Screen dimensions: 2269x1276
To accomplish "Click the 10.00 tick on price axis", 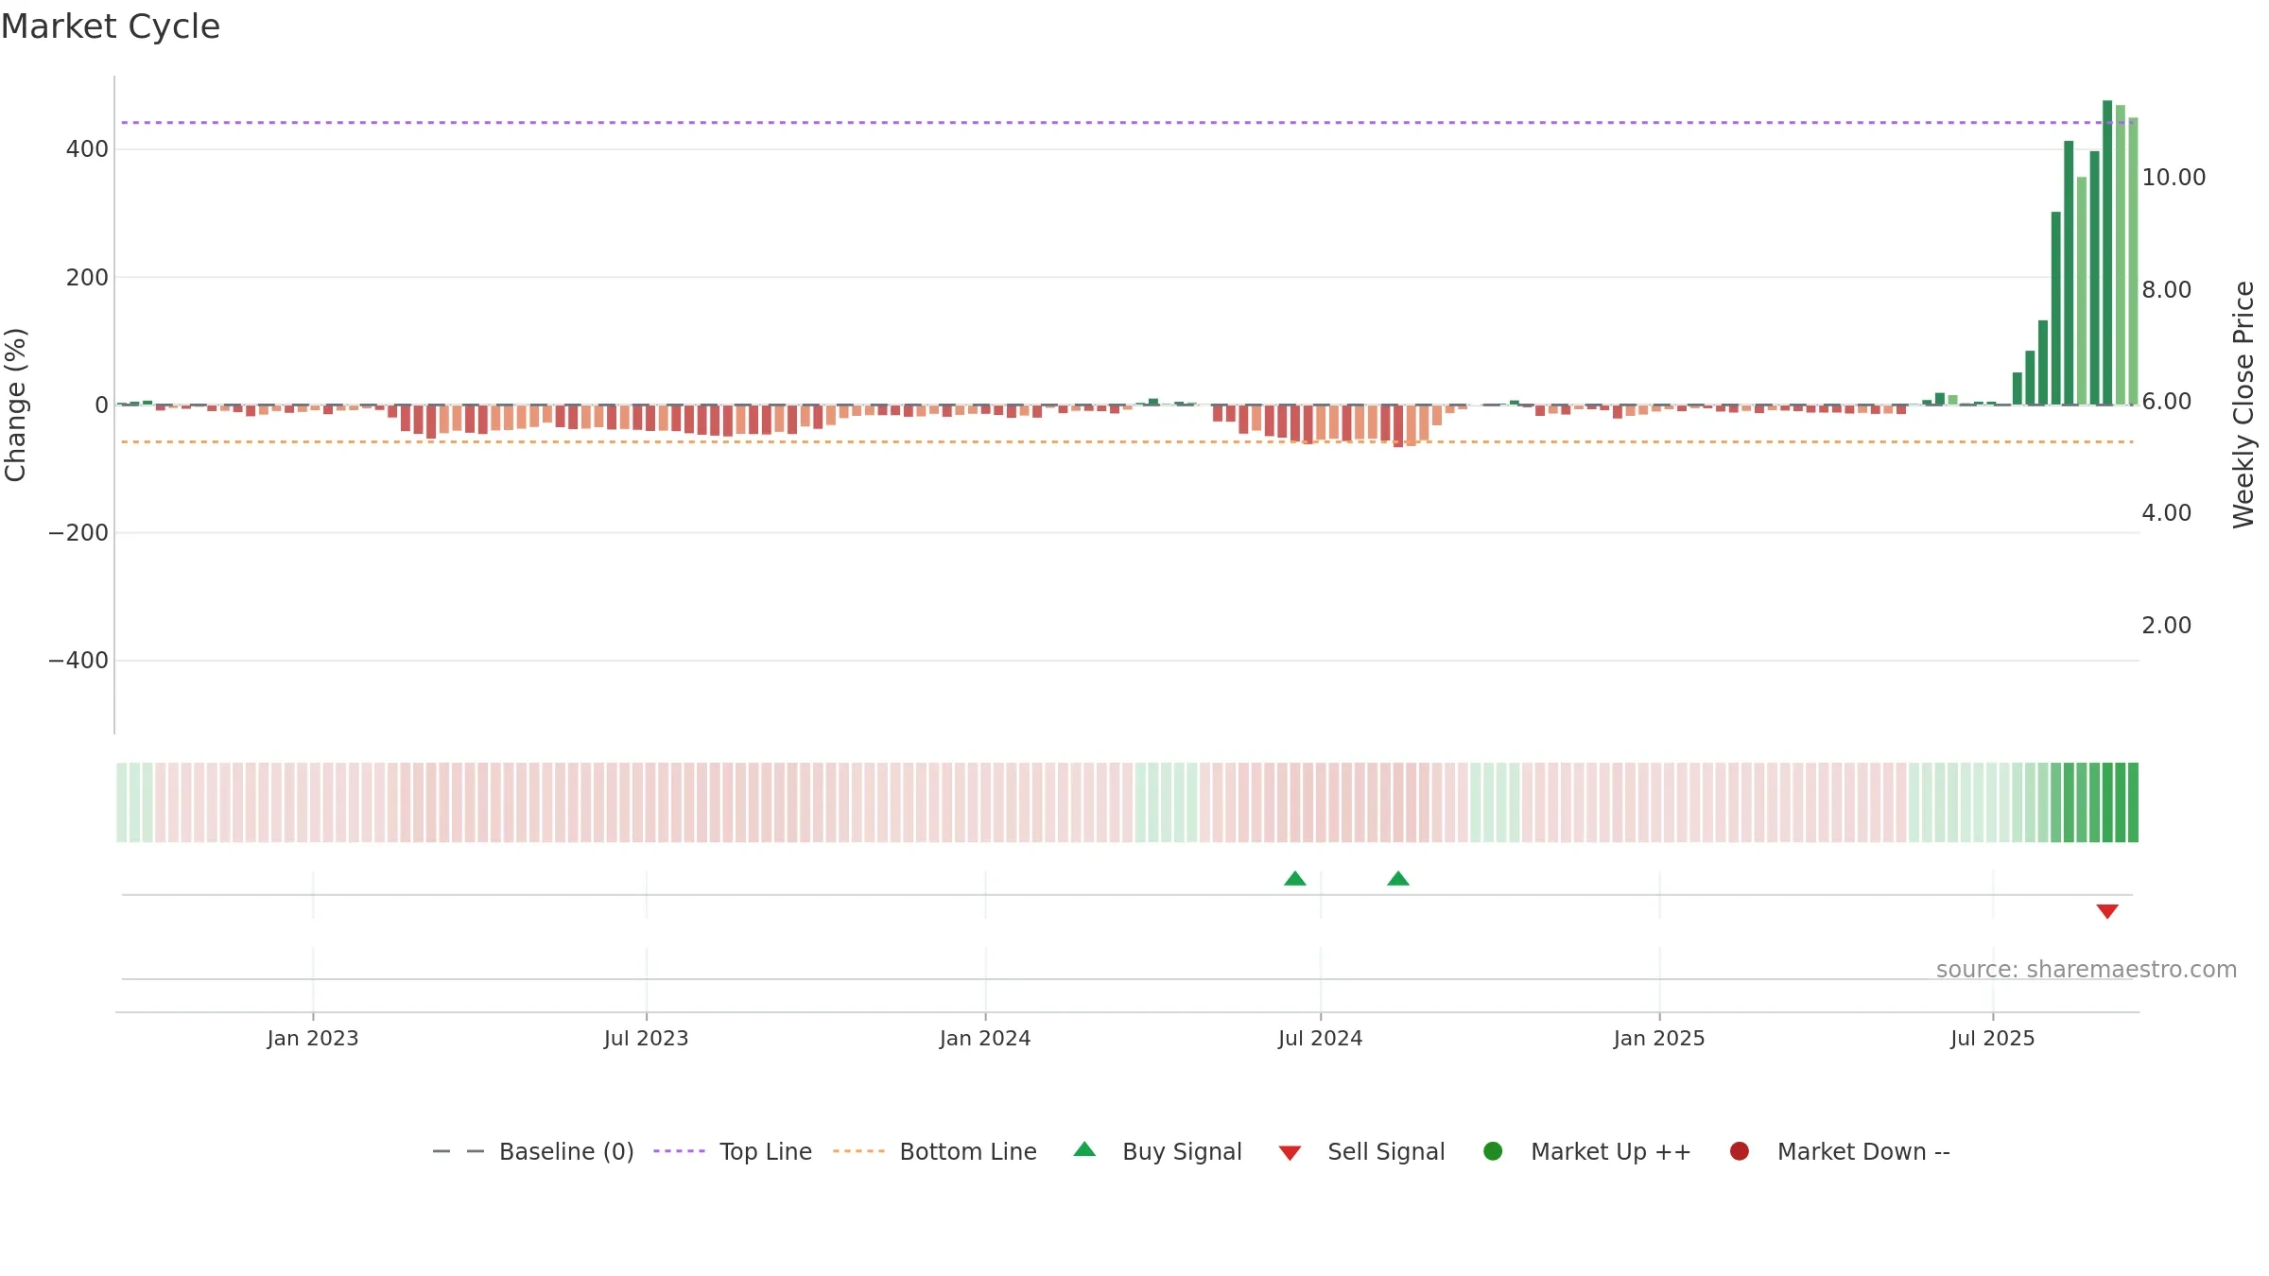I will (2174, 178).
